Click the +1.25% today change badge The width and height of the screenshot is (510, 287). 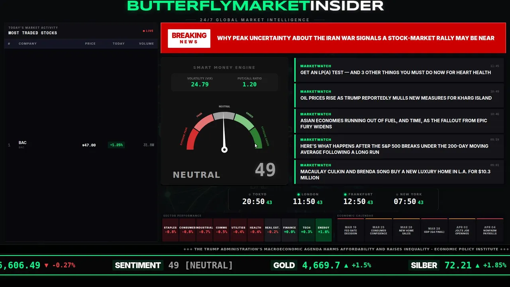click(x=116, y=145)
